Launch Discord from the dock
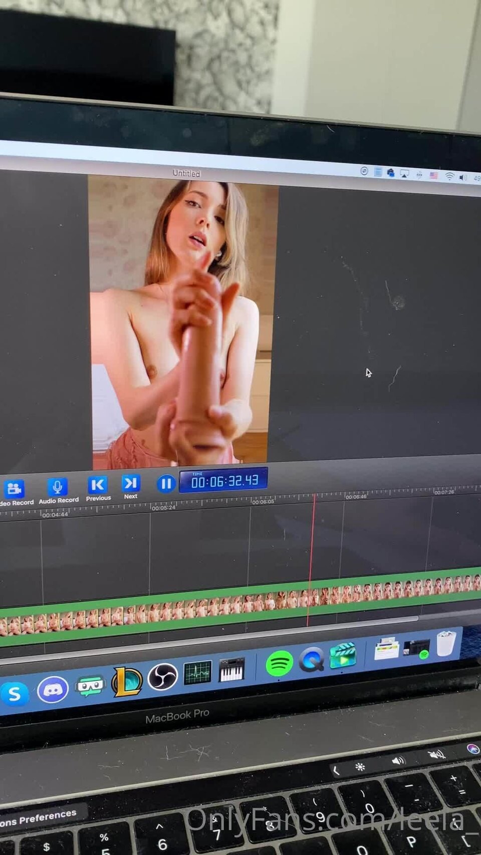481x855 pixels. pyautogui.click(x=53, y=690)
